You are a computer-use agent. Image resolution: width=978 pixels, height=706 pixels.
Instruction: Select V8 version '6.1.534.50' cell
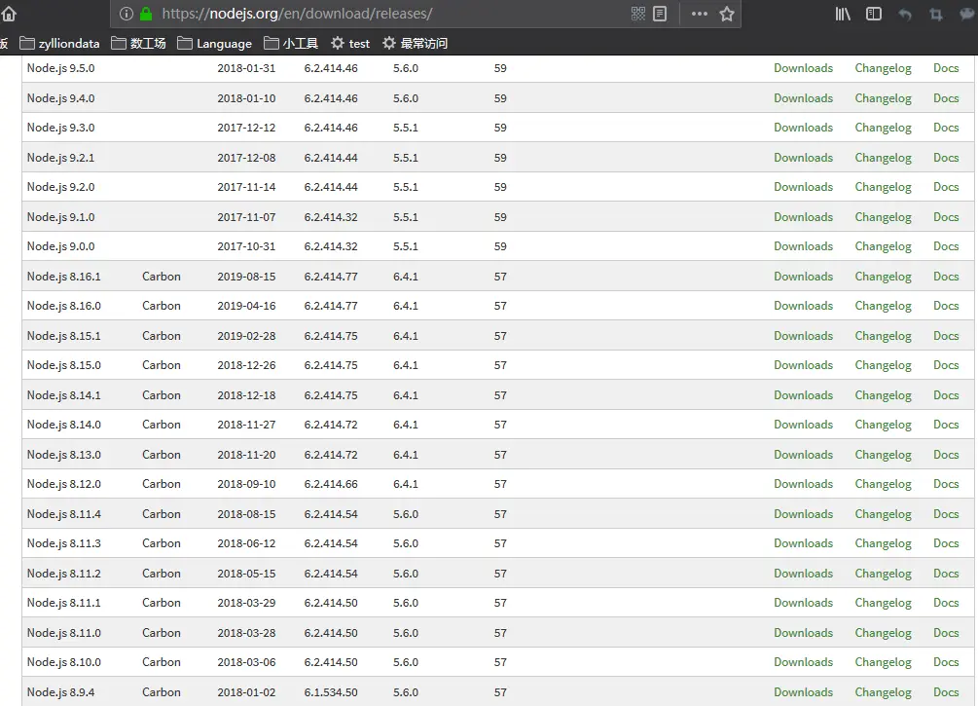tap(331, 691)
